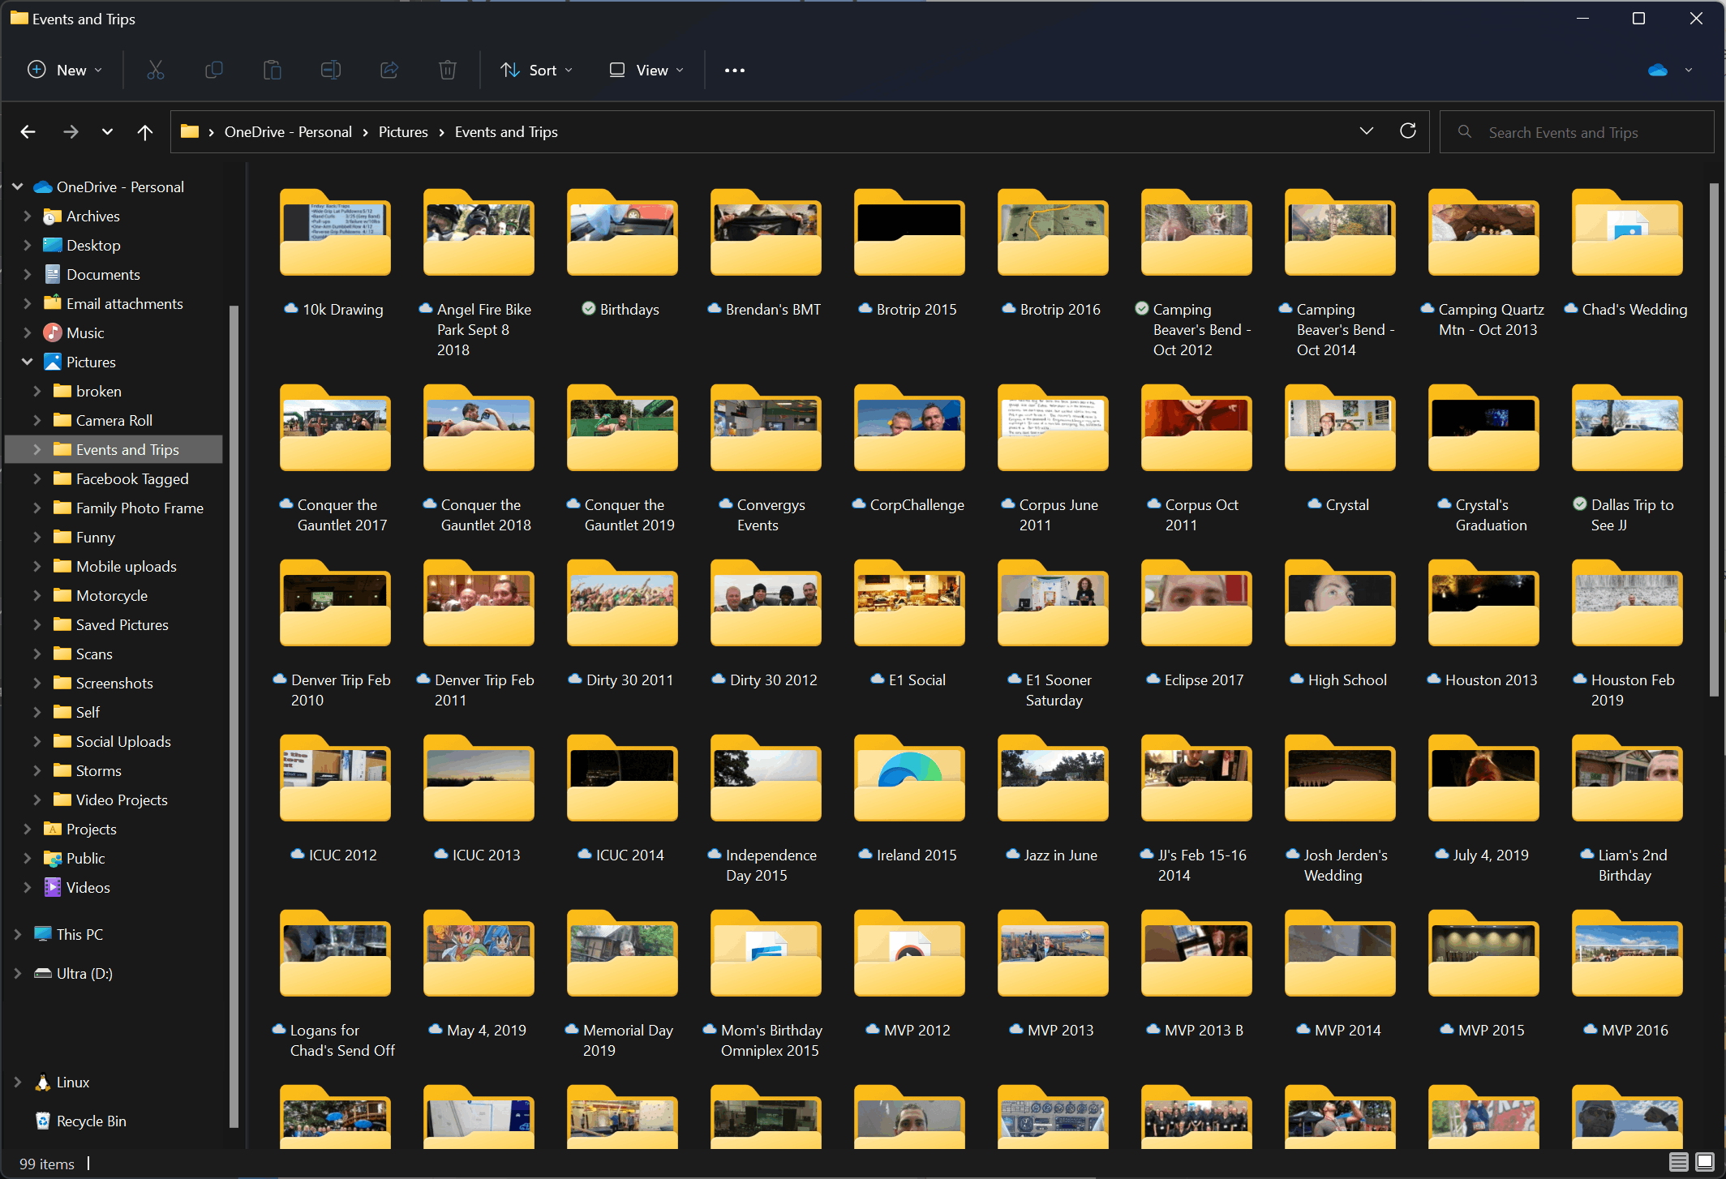1726x1179 pixels.
Task: Switch to large thumbnails view in status bar
Action: click(1705, 1162)
